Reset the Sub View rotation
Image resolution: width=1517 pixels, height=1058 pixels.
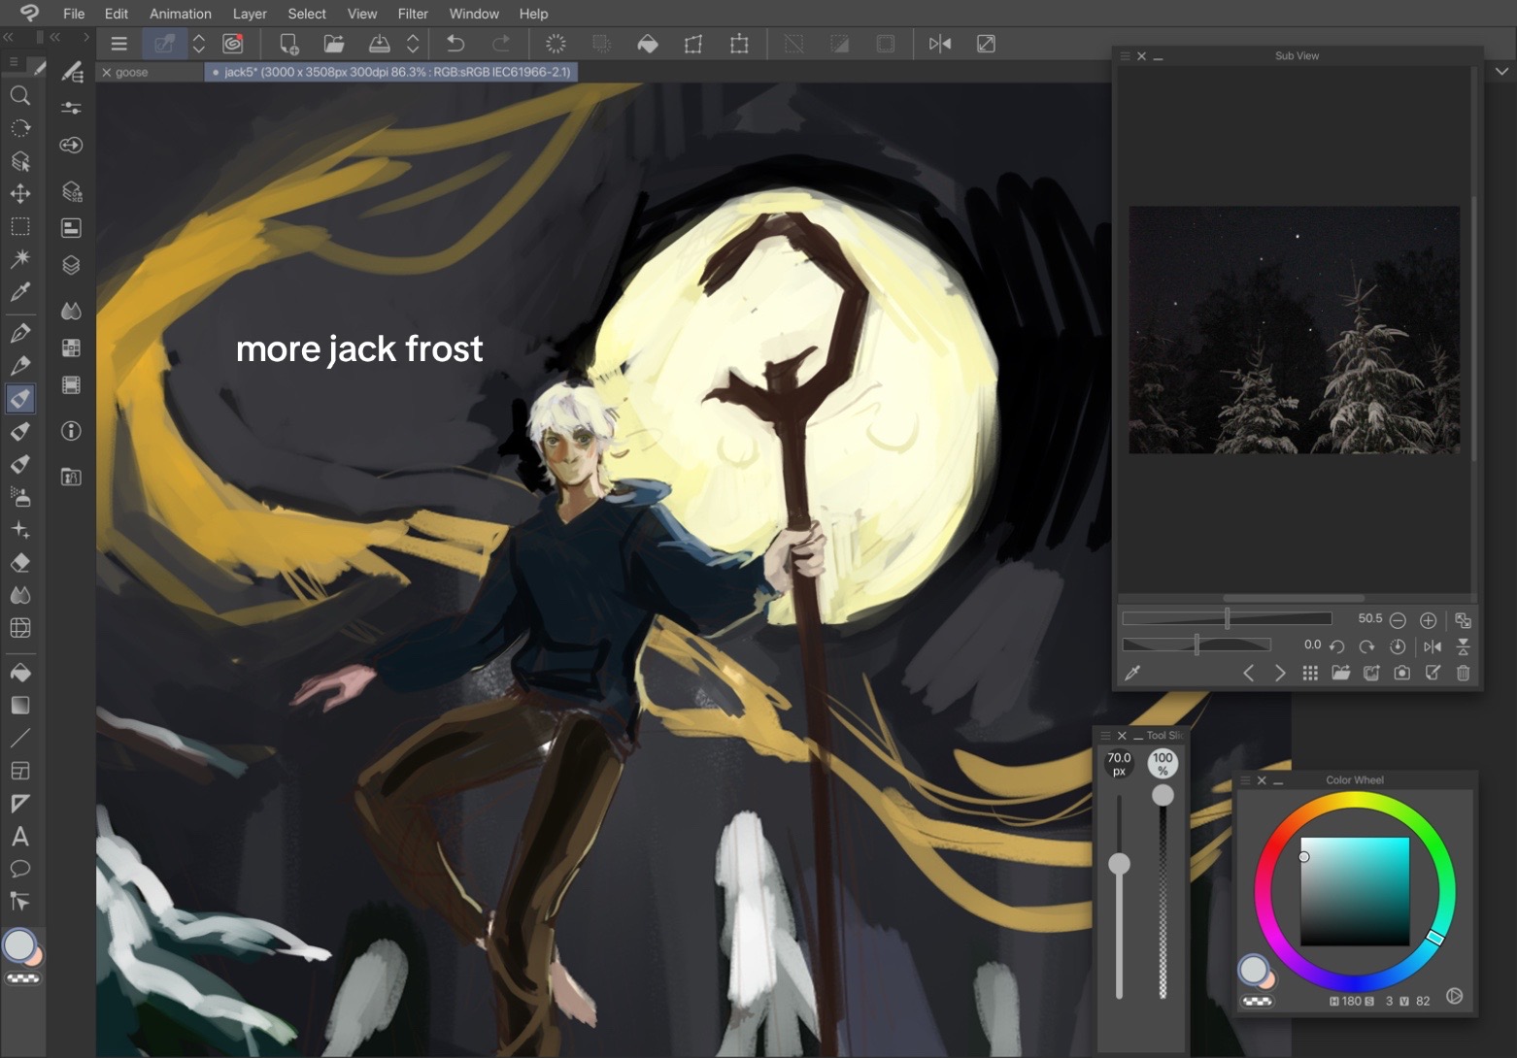[x=1398, y=646]
